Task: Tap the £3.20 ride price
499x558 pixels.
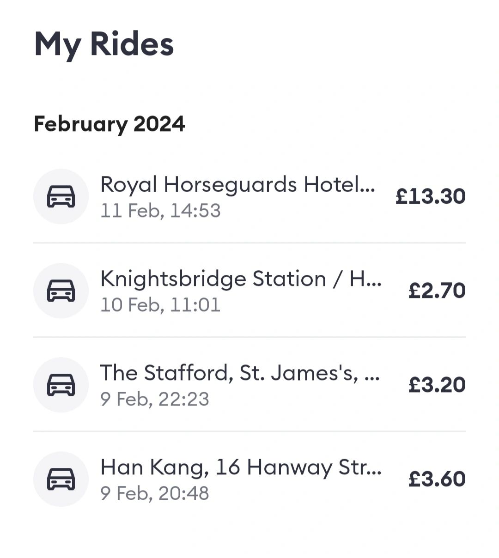Action: point(437,385)
